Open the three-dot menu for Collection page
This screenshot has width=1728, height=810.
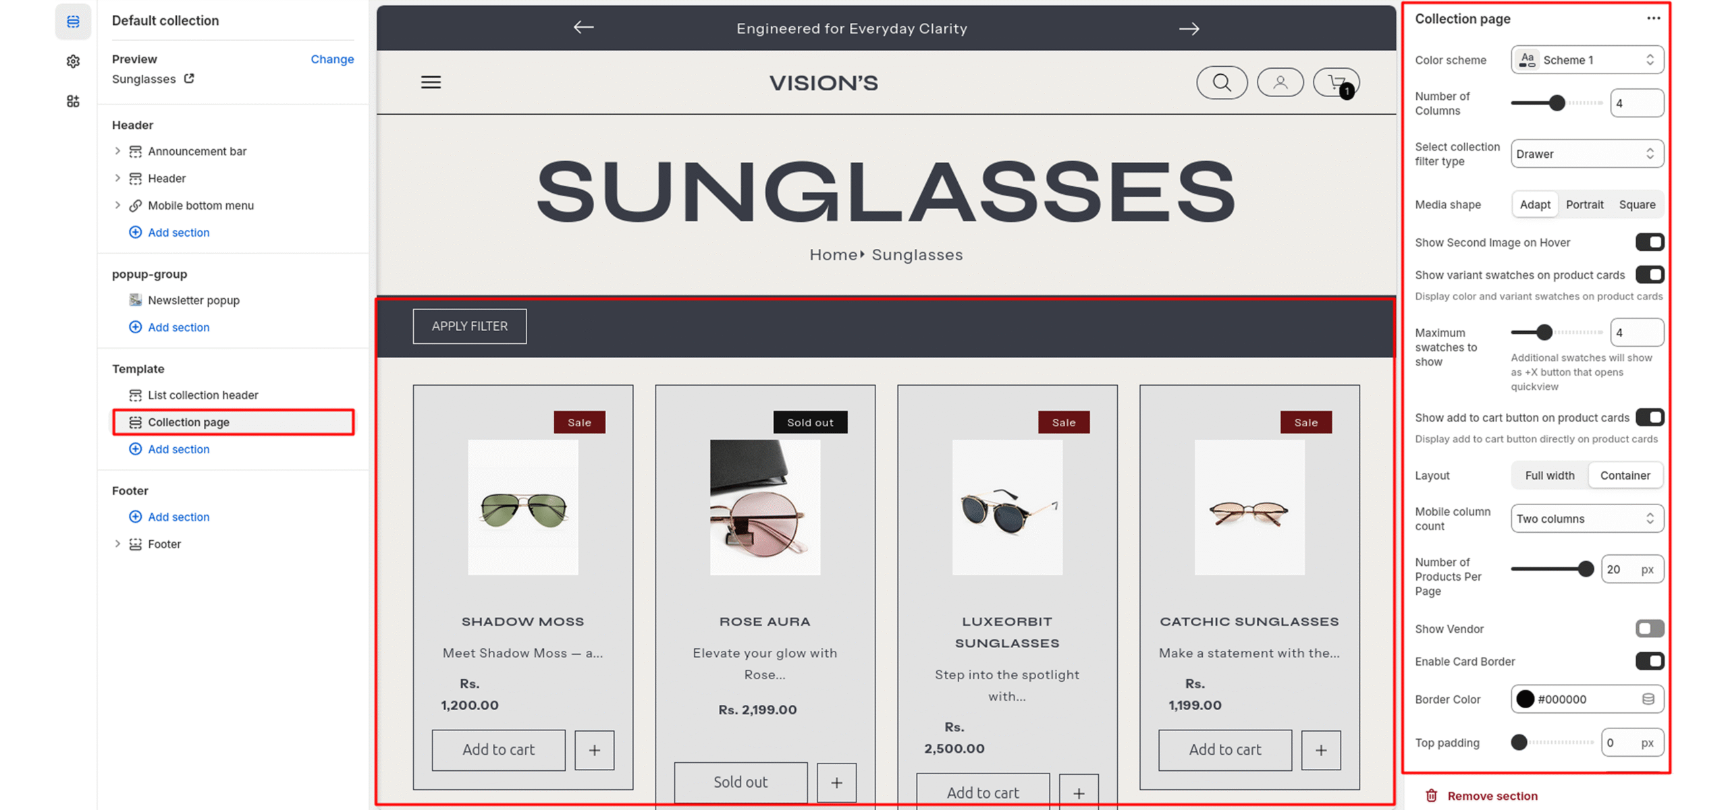1653,18
